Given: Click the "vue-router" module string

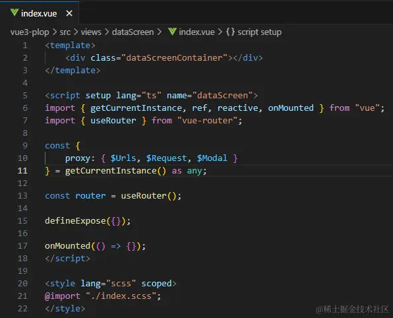Looking at the screenshot, I should click(207, 121).
